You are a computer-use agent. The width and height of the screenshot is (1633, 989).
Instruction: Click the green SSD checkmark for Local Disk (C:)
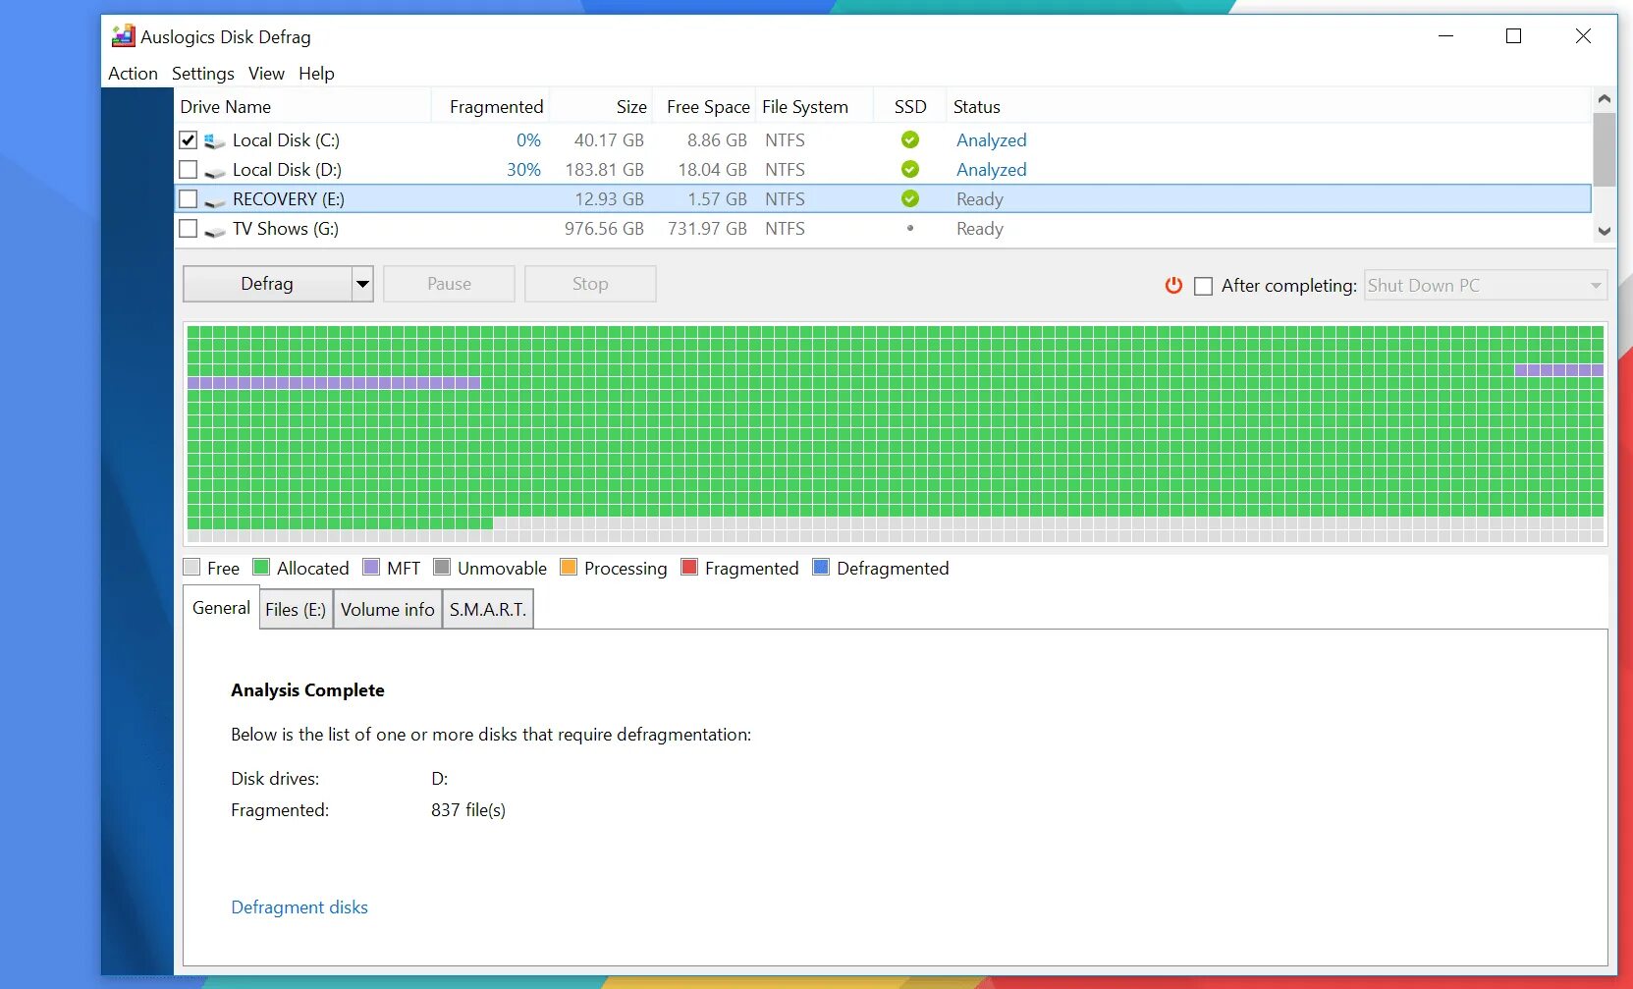coord(910,139)
